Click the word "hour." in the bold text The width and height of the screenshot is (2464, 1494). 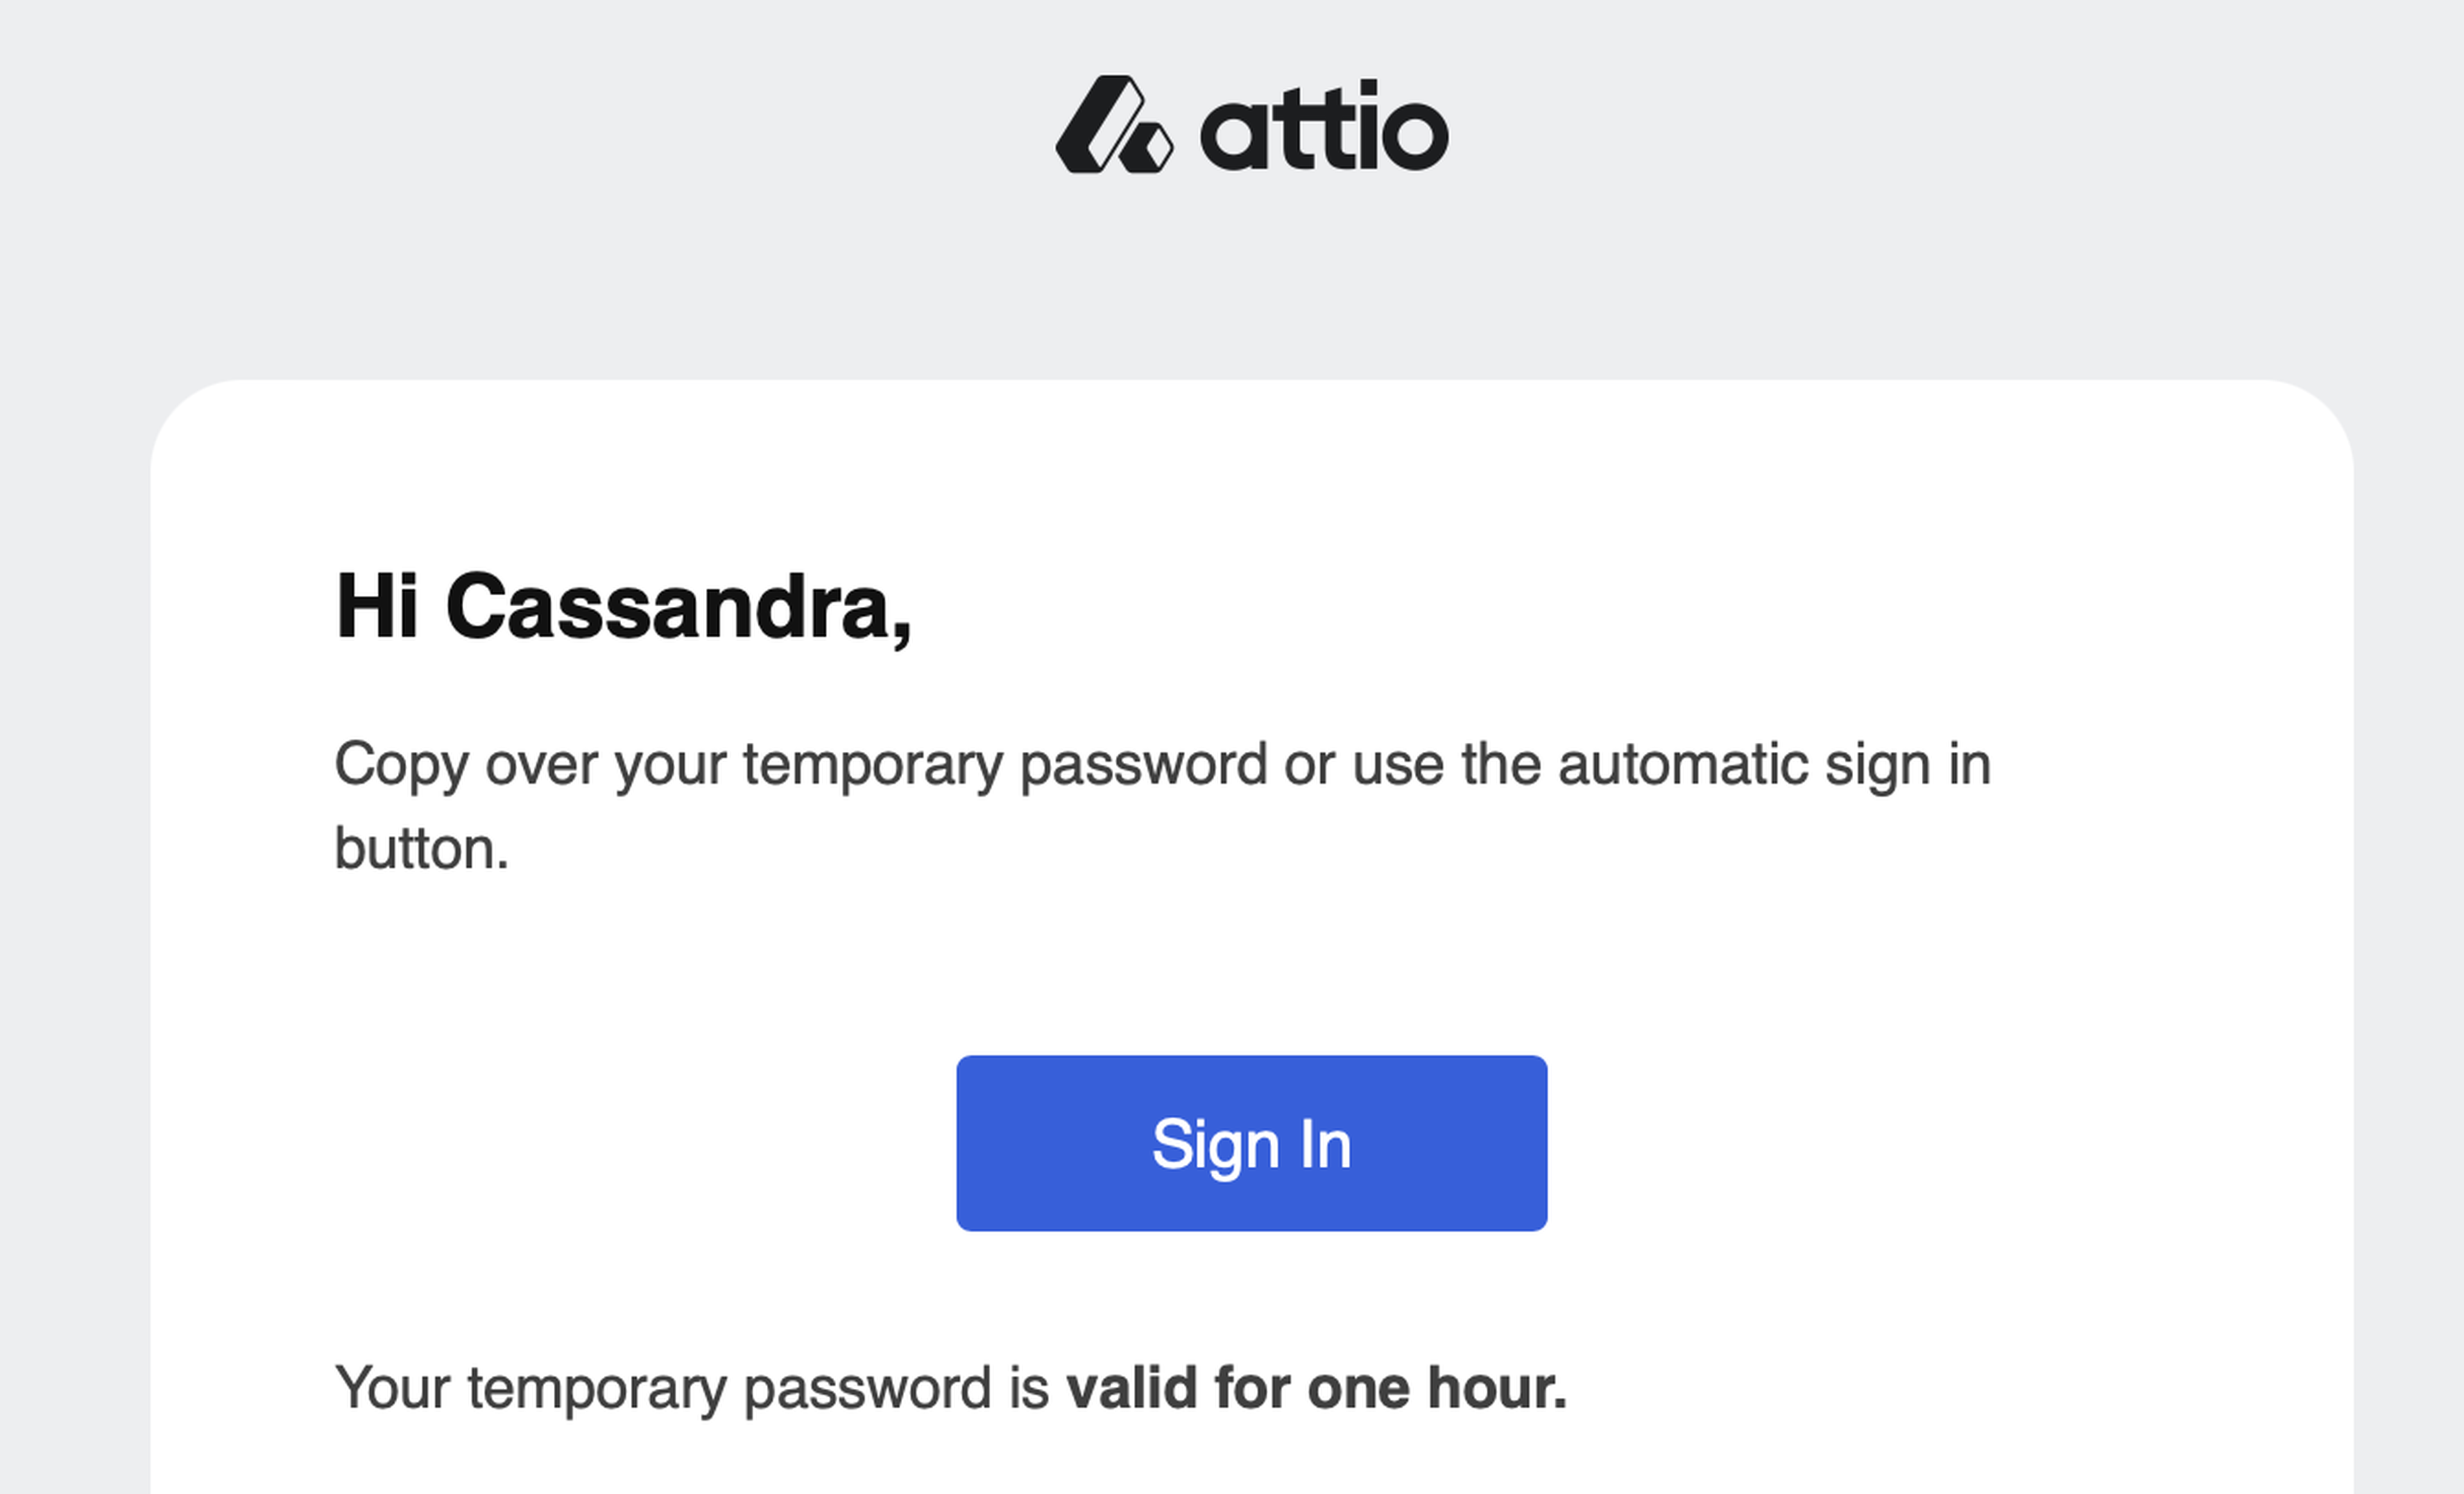(1496, 1388)
